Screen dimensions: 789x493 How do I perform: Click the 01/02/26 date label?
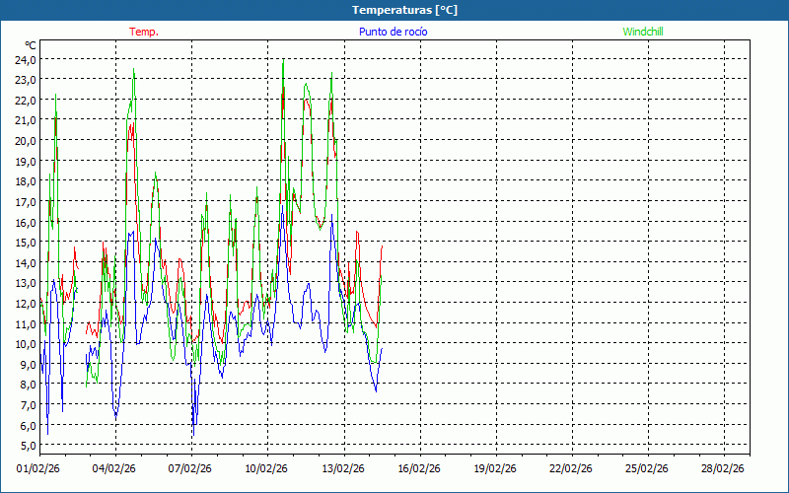(39, 469)
